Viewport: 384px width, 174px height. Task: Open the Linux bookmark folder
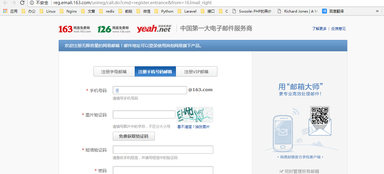click(48, 11)
